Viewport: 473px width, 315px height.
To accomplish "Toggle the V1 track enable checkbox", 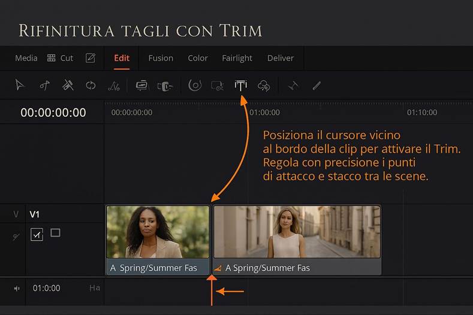I will click(x=37, y=234).
